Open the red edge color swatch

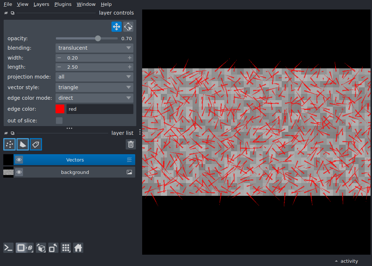click(x=60, y=109)
